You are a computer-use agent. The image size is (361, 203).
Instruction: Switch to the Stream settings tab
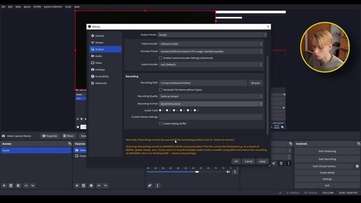[105, 43]
